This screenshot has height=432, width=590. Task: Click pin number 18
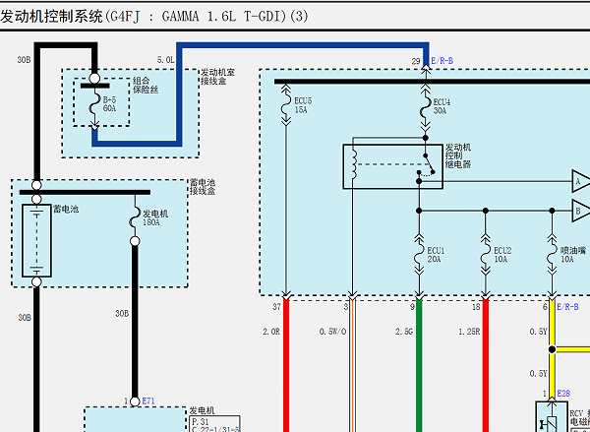pyautogui.click(x=476, y=307)
